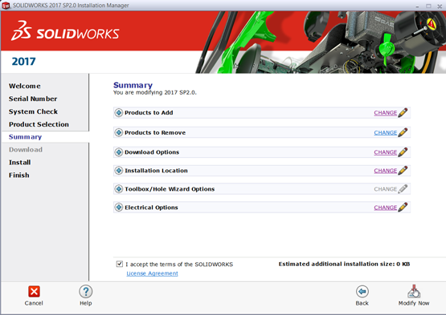
Task: Select the Install step in sidebar
Action: (19, 163)
